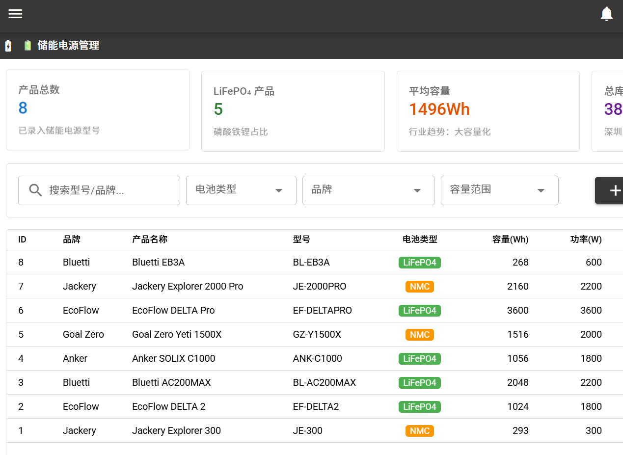Image resolution: width=623 pixels, height=455 pixels.
Task: Select Goal Zero Yeti 1500X product name
Action: click(177, 334)
